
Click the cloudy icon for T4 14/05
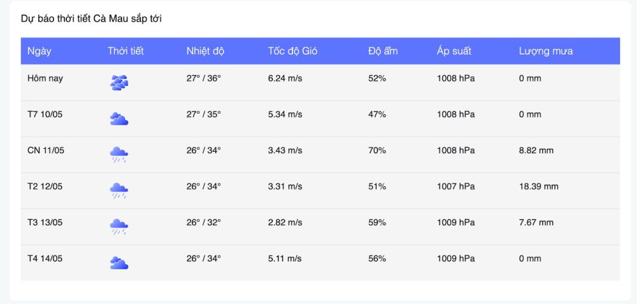pos(119,263)
